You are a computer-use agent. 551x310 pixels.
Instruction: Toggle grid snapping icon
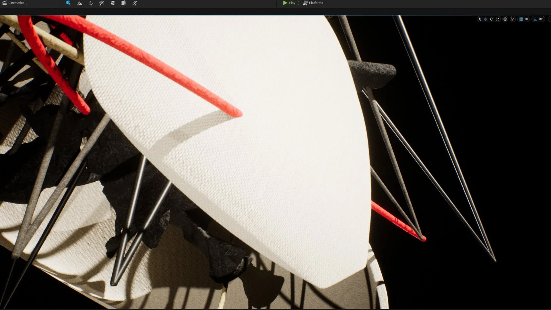[521, 19]
